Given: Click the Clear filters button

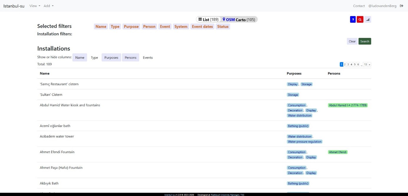Looking at the screenshot, I should coord(352,41).
